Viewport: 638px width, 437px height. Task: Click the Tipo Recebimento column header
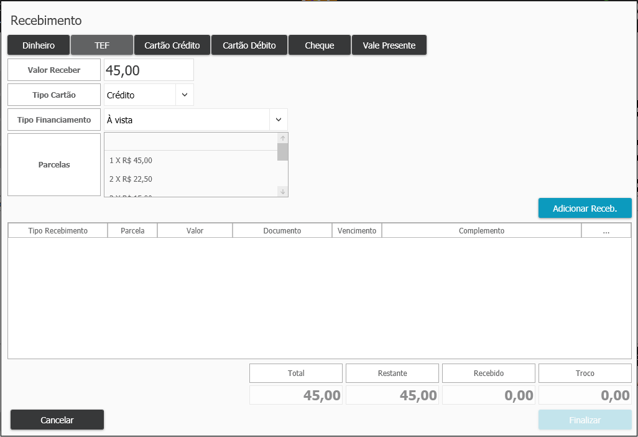58,231
